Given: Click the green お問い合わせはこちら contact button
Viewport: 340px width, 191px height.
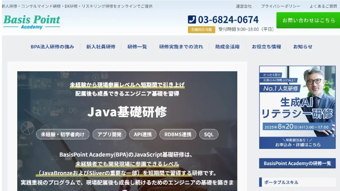Looking at the screenshot, I should pyautogui.click(x=308, y=20).
